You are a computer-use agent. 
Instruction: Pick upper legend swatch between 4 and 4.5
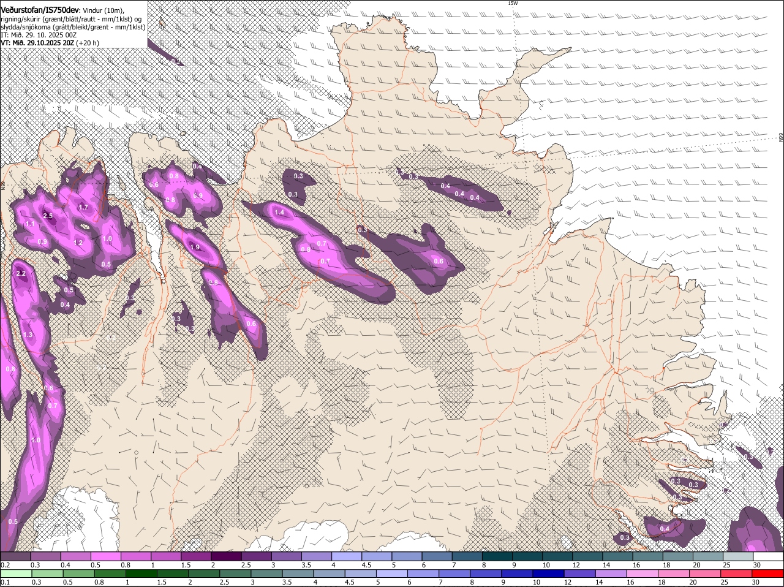click(x=346, y=556)
